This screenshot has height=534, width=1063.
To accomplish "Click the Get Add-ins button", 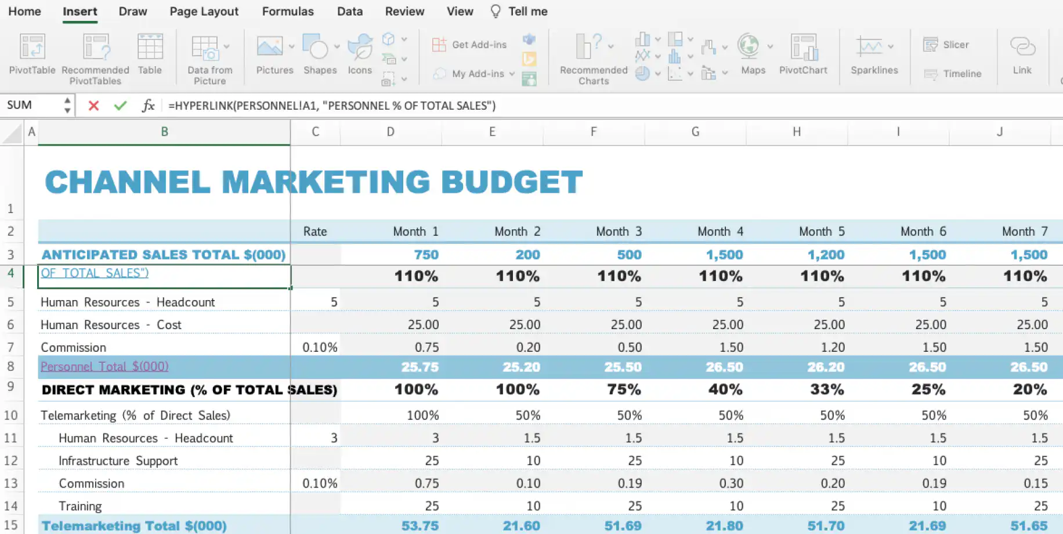I will coord(470,45).
